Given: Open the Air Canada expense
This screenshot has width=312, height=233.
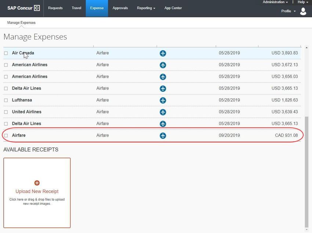Looking at the screenshot, I should 23,53.
